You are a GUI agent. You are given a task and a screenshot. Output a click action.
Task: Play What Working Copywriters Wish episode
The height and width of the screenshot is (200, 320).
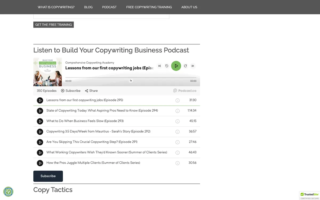coord(40,153)
